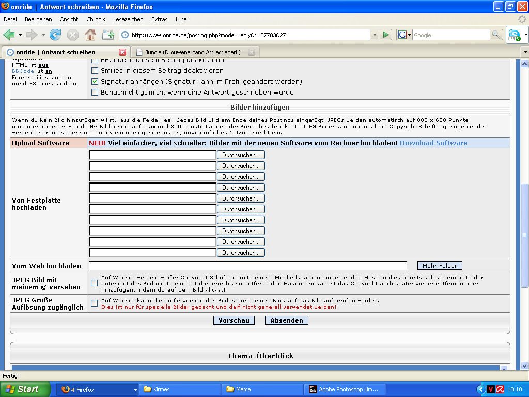529x397 pixels.
Task: Click the Vom Web hochladen input field
Action: point(247,265)
